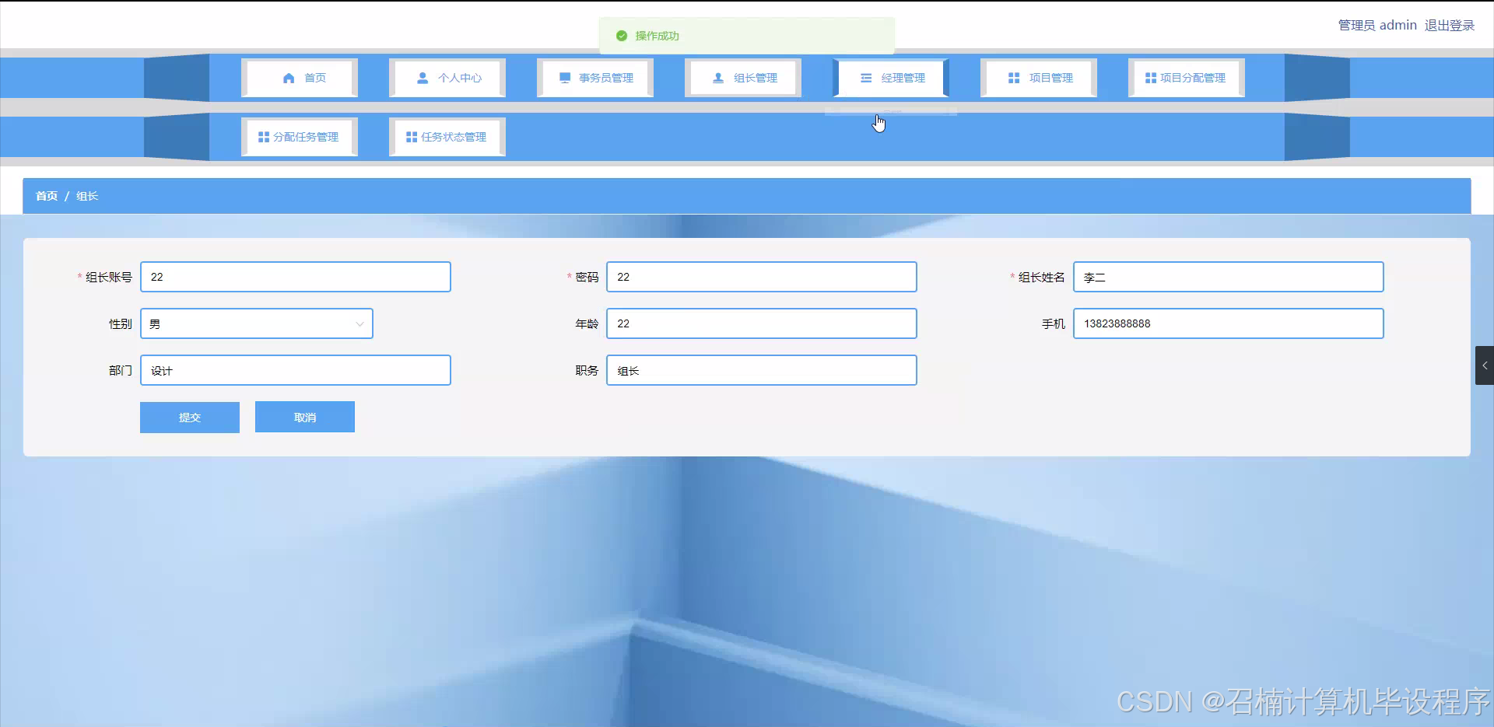
Task: Click the 首页 breadcrumb link
Action: 47,196
